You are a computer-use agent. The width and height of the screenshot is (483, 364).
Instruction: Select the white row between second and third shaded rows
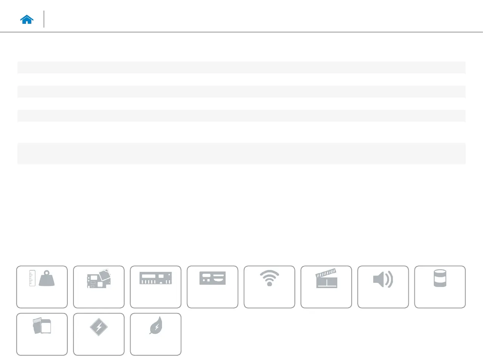point(241,103)
